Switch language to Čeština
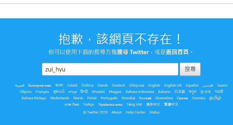Viewport: 233px width, 125px height. pos(87,85)
